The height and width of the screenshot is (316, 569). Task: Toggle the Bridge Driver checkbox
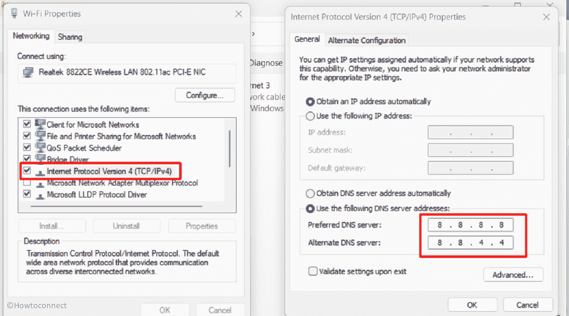click(27, 159)
